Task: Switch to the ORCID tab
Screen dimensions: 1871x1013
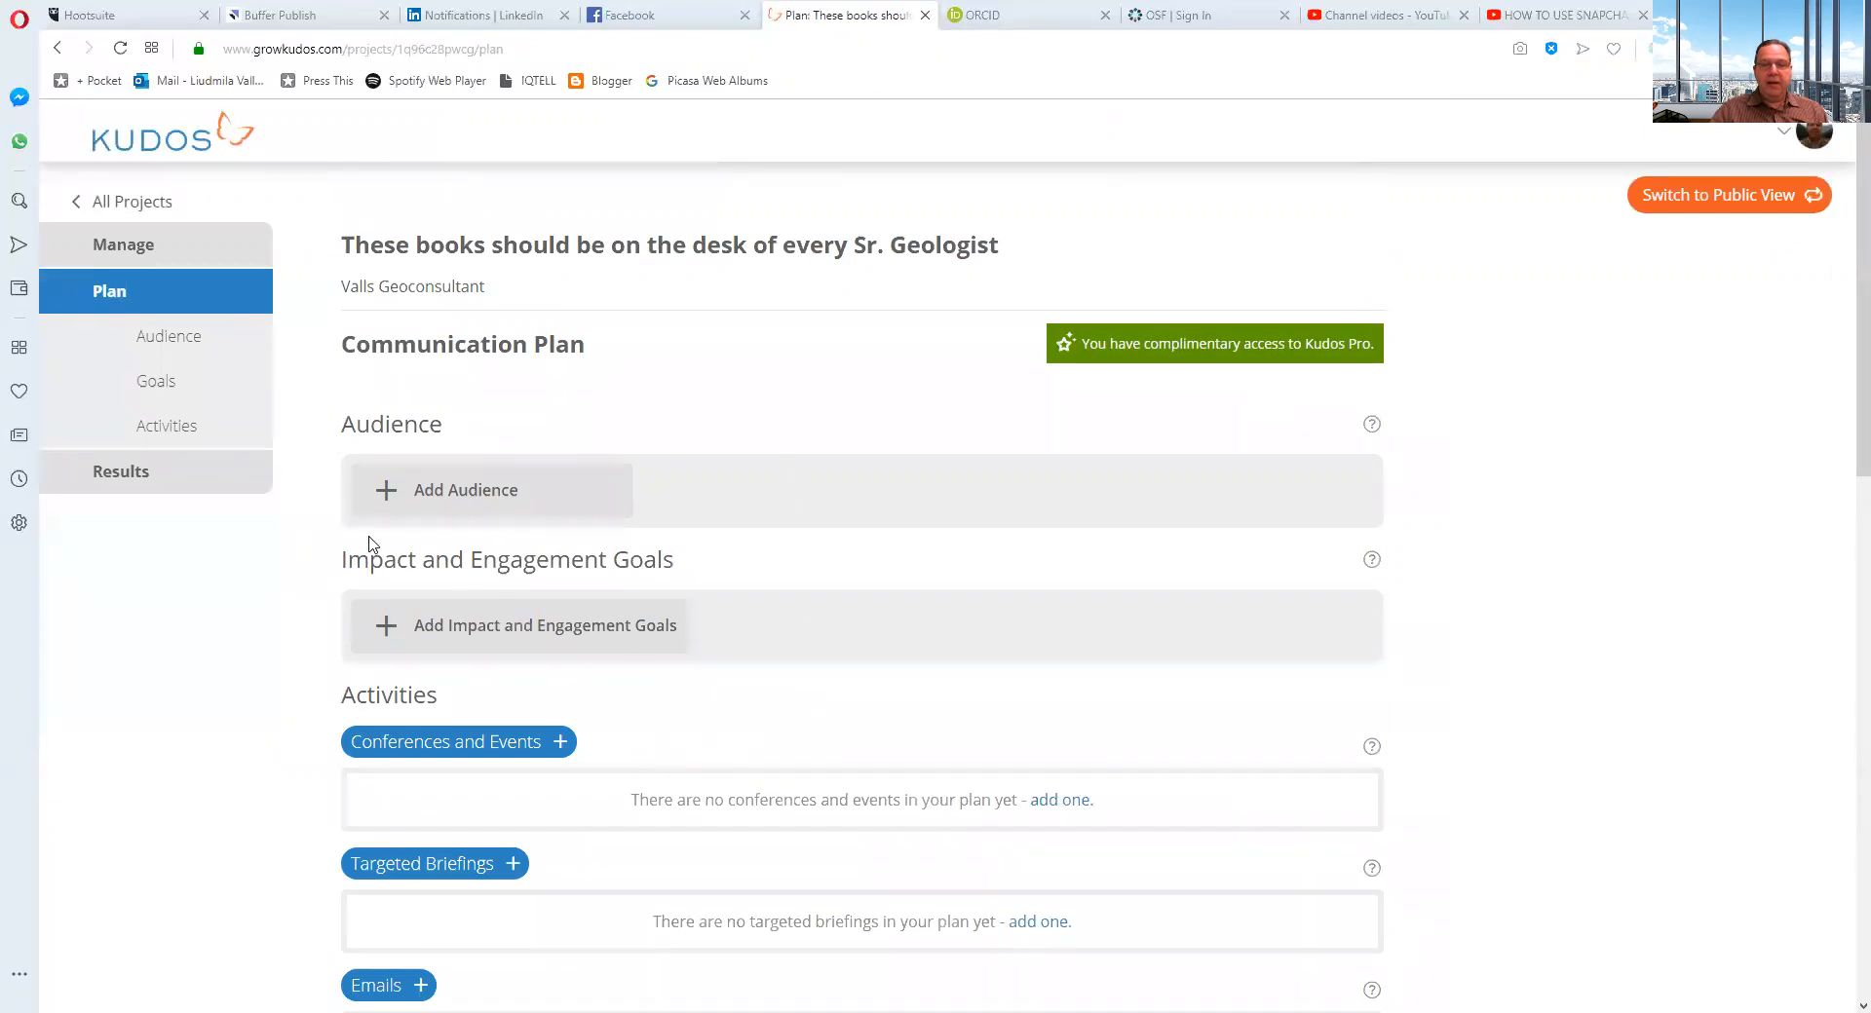Action: tap(1028, 15)
